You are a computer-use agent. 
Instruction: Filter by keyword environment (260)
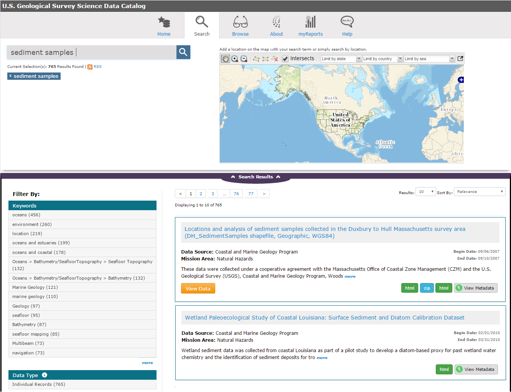82,224
